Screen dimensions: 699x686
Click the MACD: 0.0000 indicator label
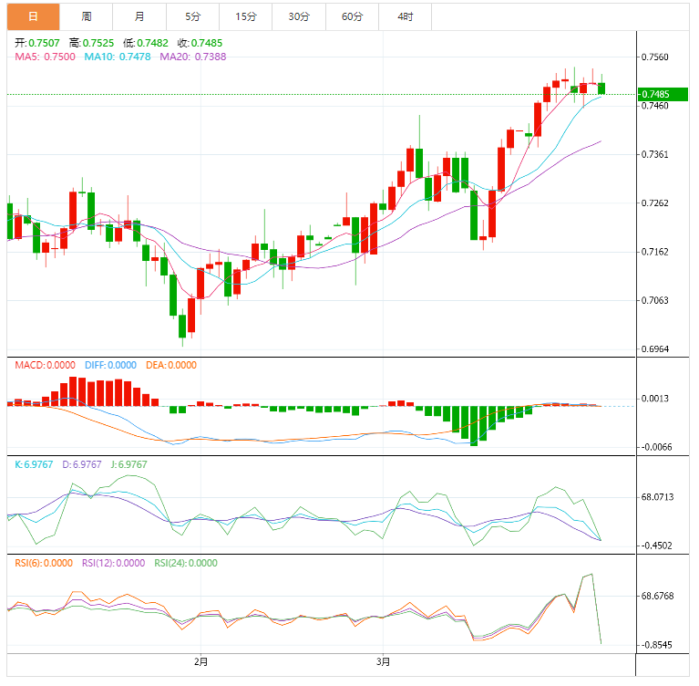(x=45, y=365)
